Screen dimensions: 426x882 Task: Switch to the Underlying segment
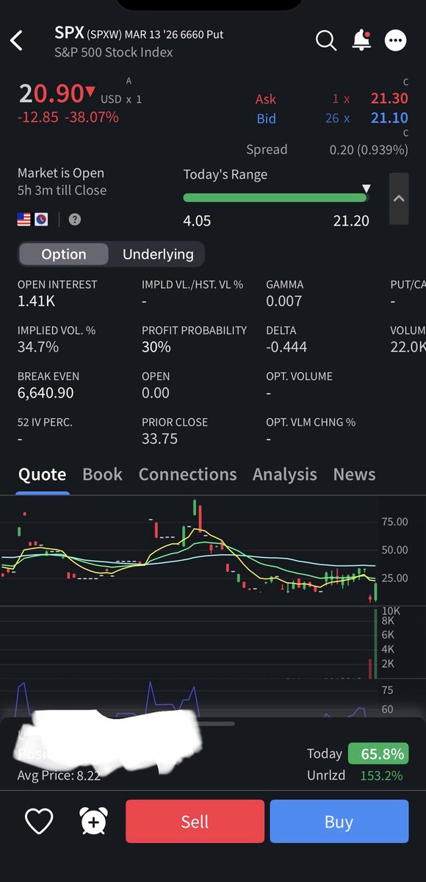pos(158,254)
